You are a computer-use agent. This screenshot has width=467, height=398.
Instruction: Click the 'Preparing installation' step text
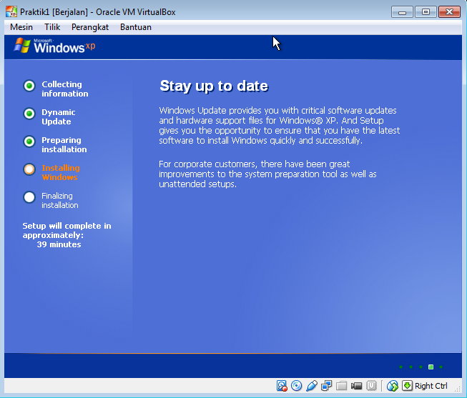pos(64,144)
